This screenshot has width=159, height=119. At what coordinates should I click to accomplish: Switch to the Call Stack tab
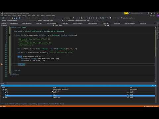click(x=17, y=104)
